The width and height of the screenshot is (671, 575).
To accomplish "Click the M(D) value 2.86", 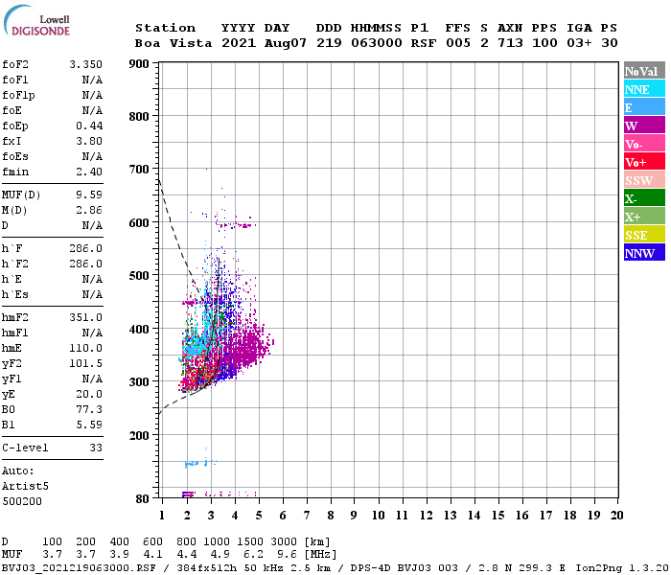I will coord(89,211).
